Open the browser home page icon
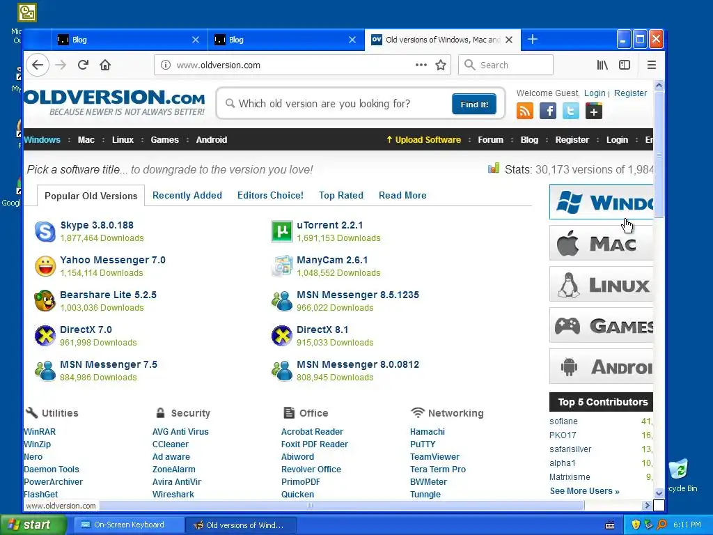713x535 pixels. point(105,65)
